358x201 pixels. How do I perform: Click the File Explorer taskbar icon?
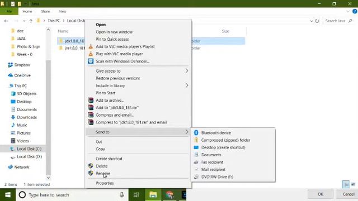pyautogui.click(x=153, y=195)
